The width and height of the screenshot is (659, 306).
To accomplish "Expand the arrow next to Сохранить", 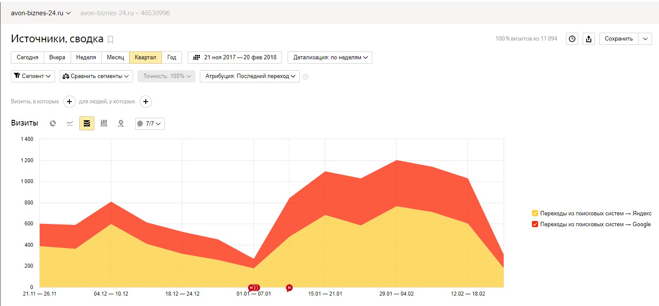I will point(645,39).
